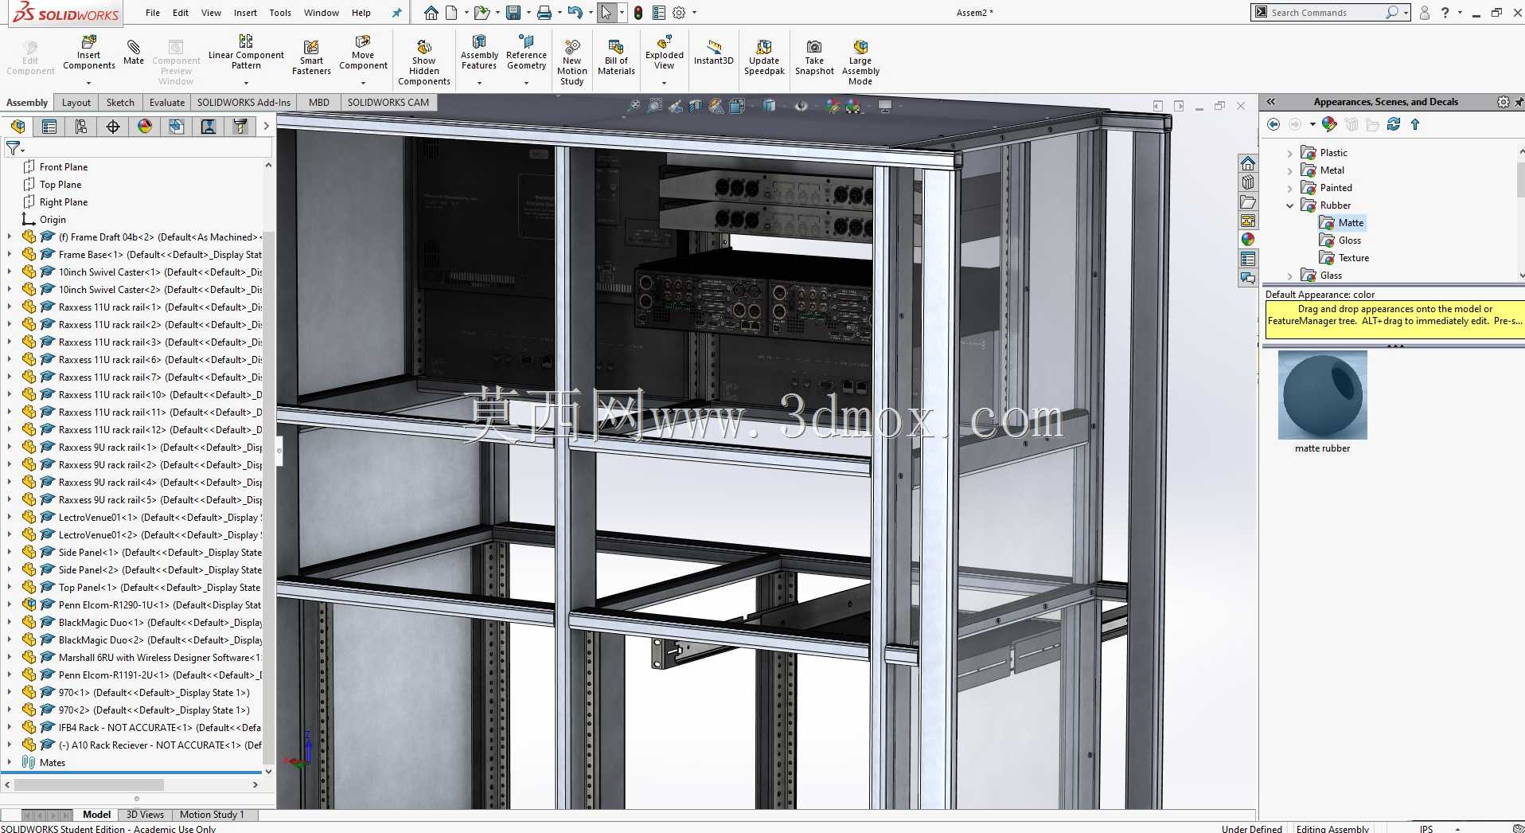Take Snapshot of the assembly
1525x833 pixels.
(814, 57)
